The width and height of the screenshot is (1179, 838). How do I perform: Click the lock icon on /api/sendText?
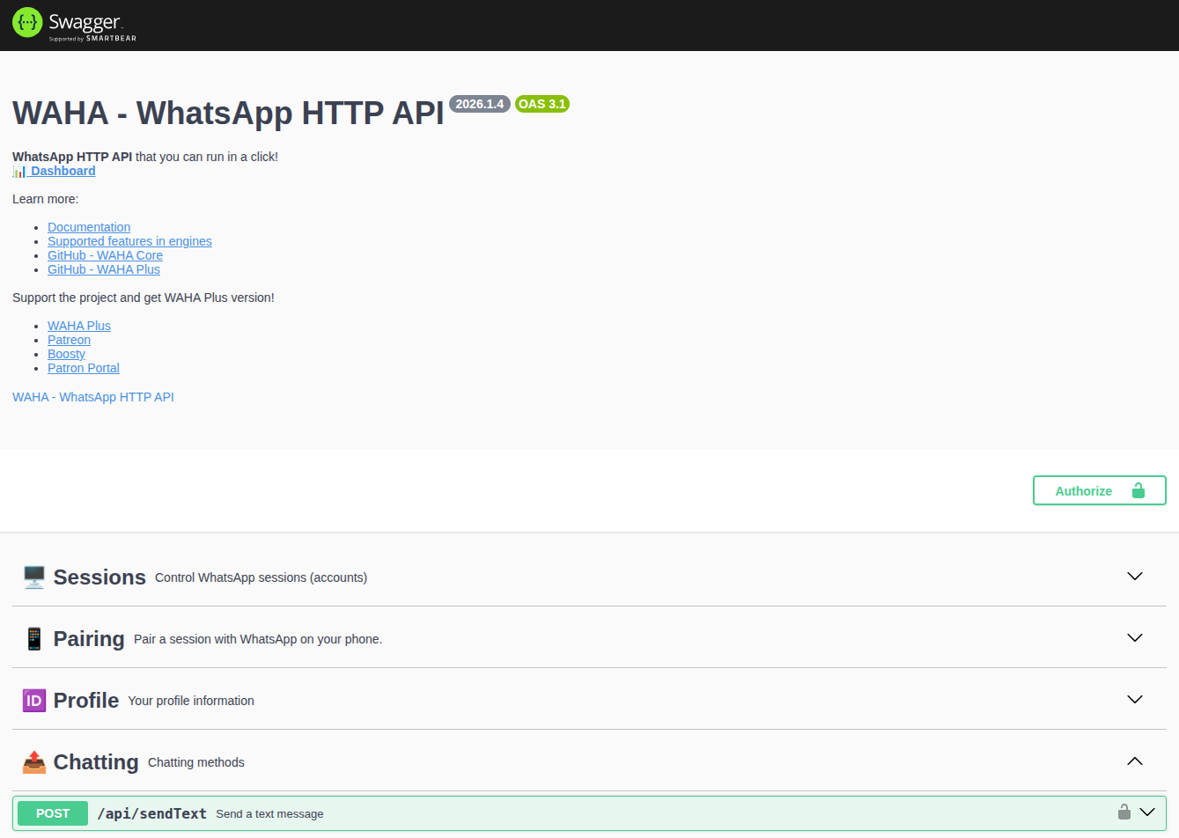click(1124, 812)
